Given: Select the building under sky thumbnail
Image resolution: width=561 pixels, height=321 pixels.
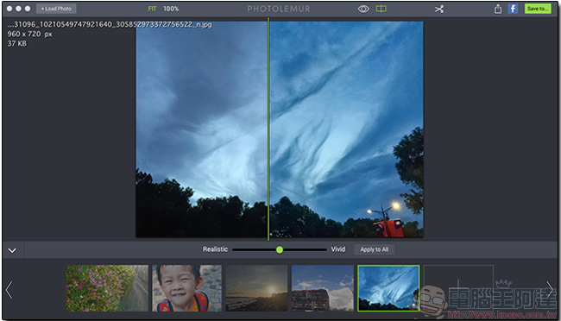Looking at the screenshot, I should click(x=323, y=288).
